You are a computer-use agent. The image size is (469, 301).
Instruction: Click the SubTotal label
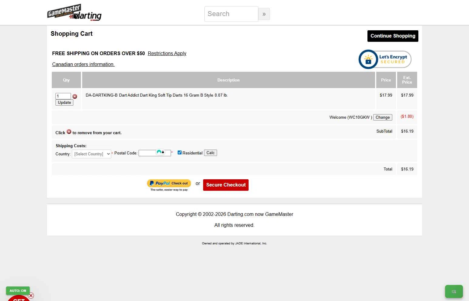coord(384,131)
